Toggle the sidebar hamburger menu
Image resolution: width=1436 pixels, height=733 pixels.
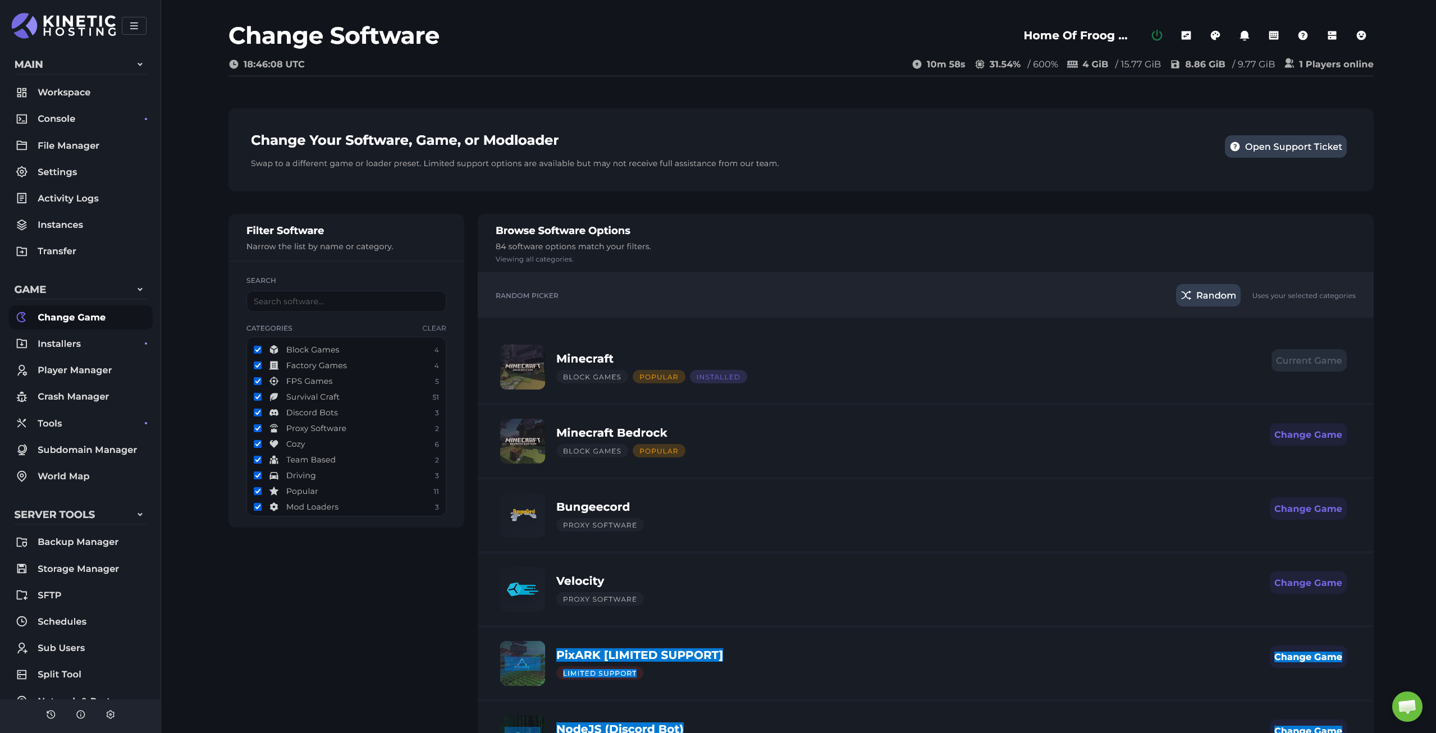[134, 26]
